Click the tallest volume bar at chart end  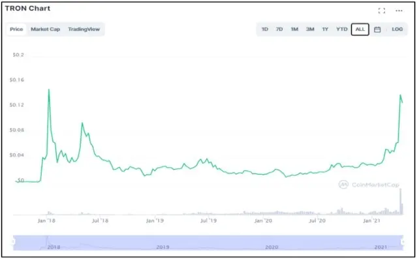(401, 202)
